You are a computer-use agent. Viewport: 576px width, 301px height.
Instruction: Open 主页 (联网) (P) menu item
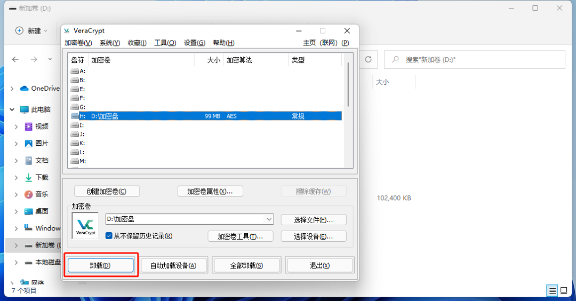coord(326,43)
